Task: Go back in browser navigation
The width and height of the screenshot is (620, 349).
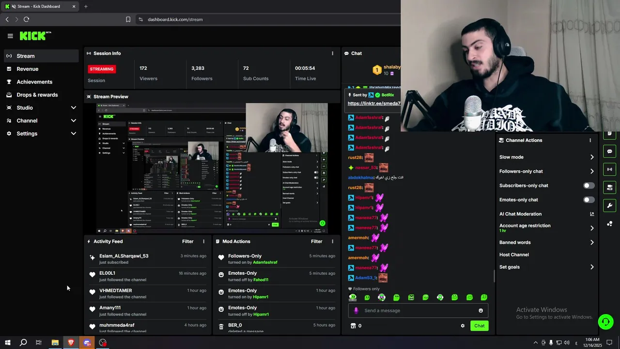Action: 7,19
